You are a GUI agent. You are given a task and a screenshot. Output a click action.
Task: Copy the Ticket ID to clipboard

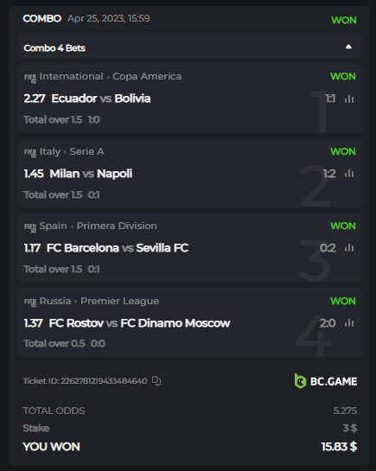156,380
